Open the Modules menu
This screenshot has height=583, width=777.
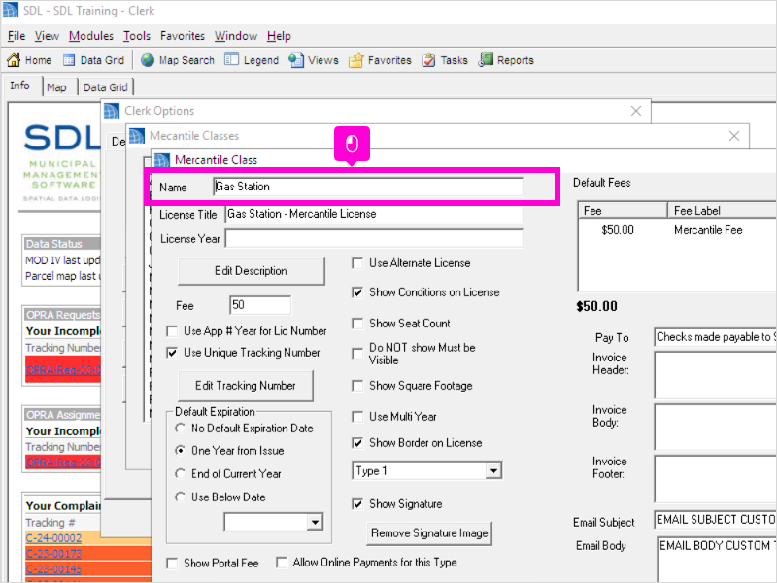tap(90, 36)
